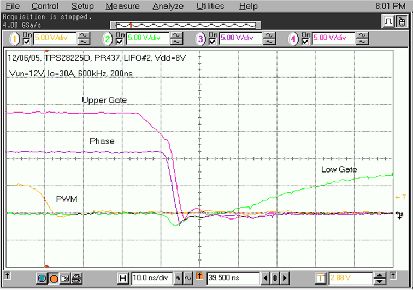Click channel 1's 5.00 V/div scale field
The height and width of the screenshot is (290, 413).
pyautogui.click(x=55, y=38)
